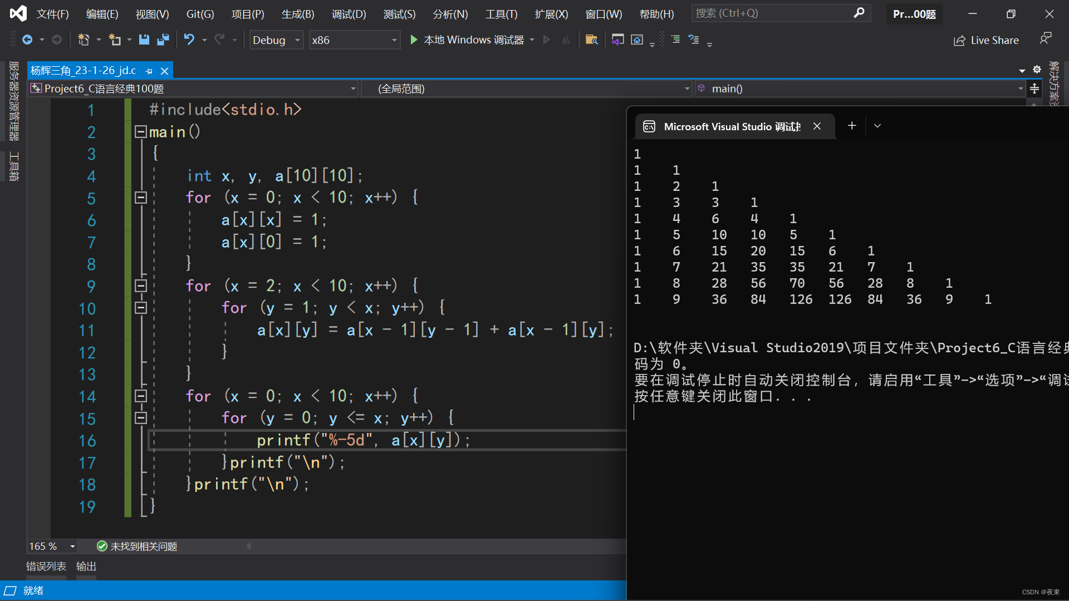Open the 调试(D) menu
The height and width of the screenshot is (601, 1069).
coord(349,14)
